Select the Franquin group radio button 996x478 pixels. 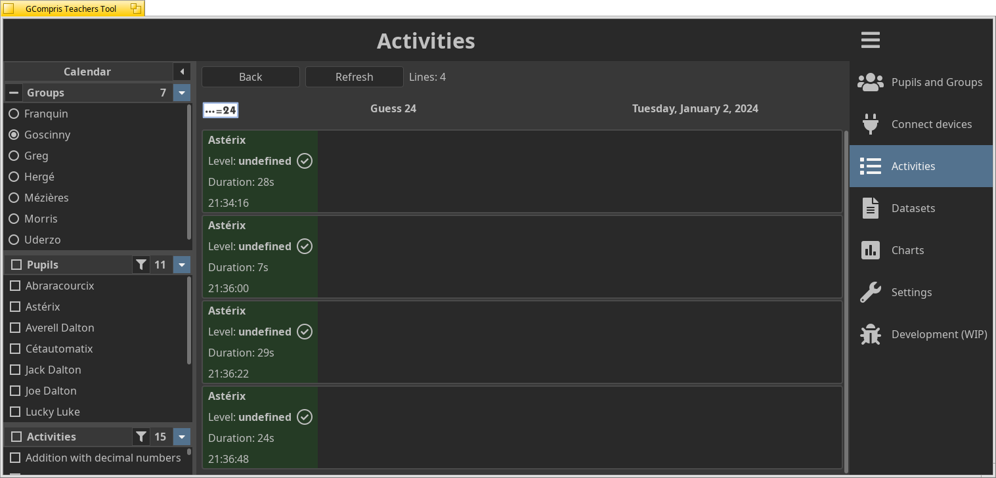coord(14,114)
